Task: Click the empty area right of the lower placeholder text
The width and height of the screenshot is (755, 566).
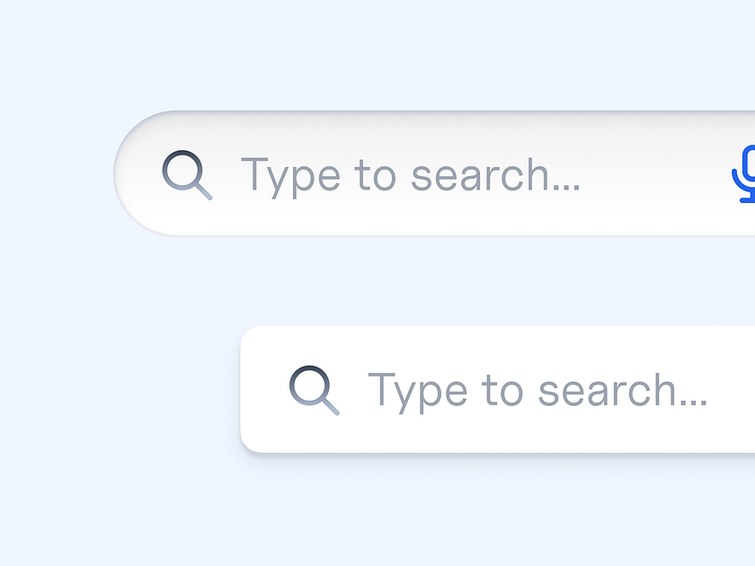Action: tap(733, 390)
